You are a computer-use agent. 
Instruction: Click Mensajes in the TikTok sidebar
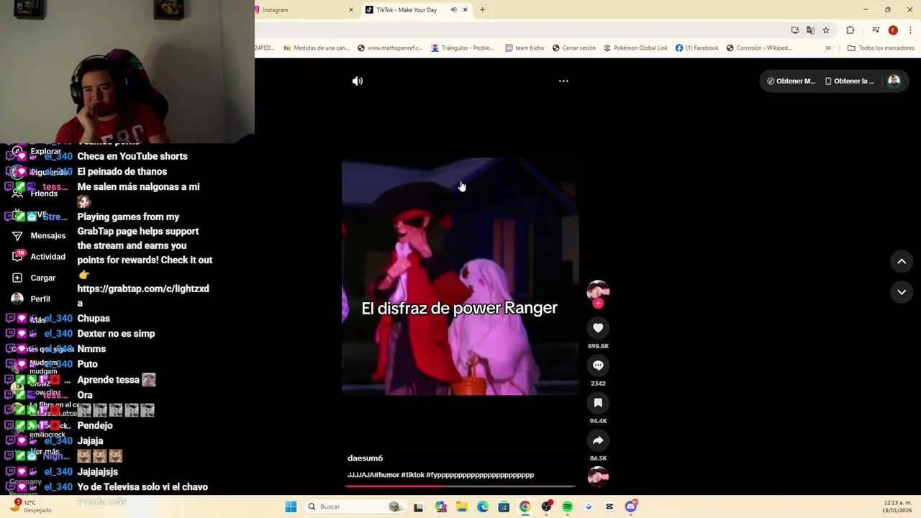pos(39,236)
